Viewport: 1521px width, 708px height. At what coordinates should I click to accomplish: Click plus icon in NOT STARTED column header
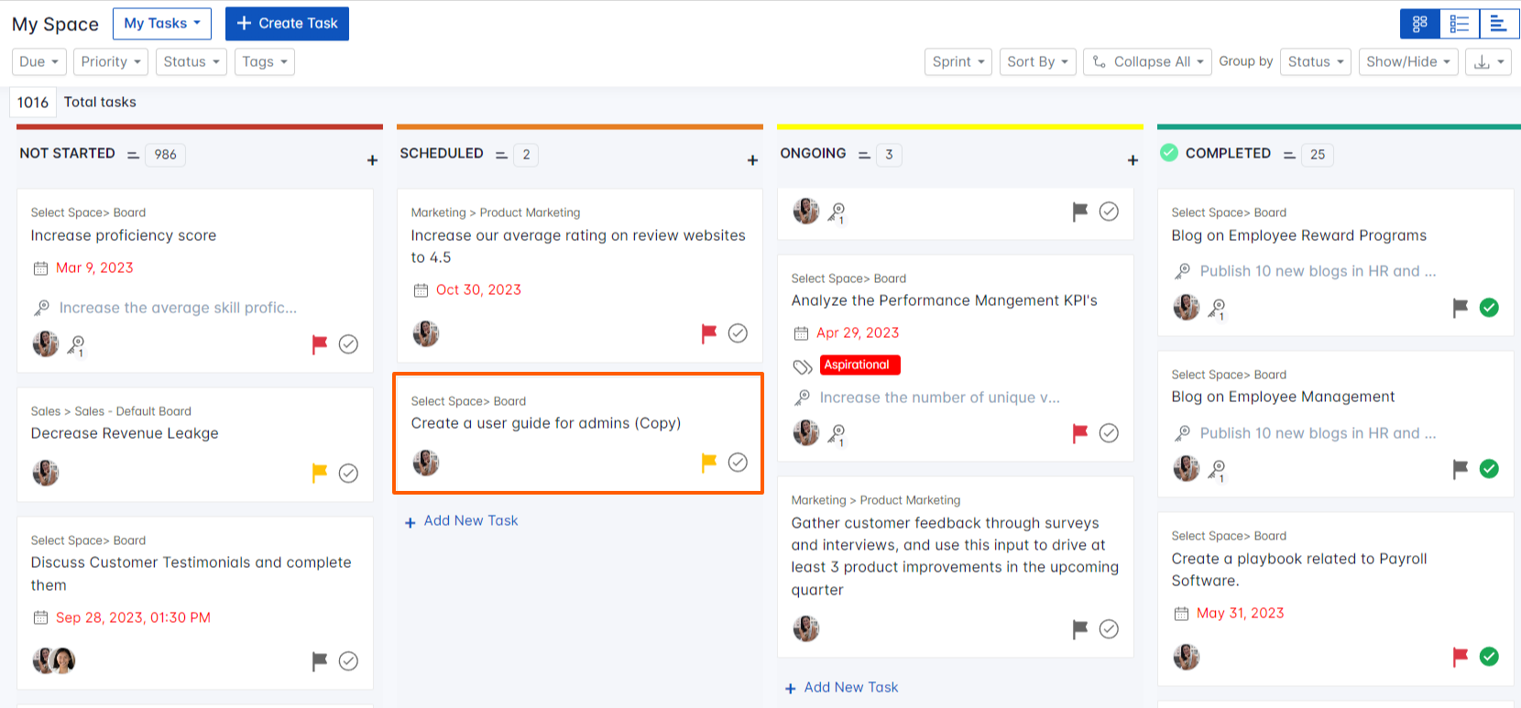[x=372, y=160]
